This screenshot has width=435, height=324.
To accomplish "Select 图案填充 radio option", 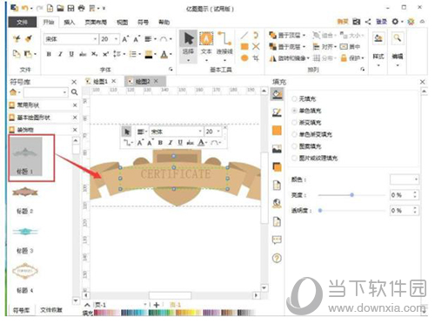I will click(294, 146).
